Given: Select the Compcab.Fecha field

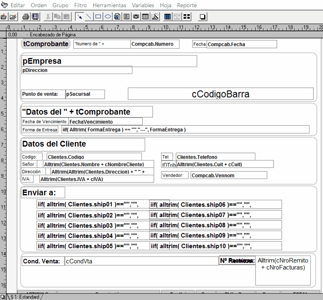Looking at the screenshot, I should 242,44.
